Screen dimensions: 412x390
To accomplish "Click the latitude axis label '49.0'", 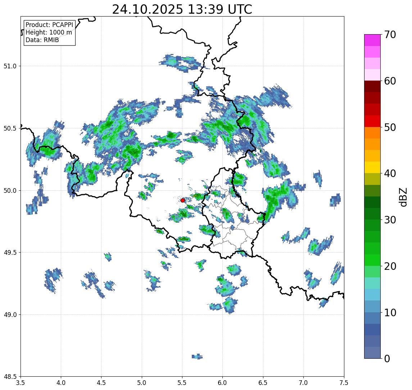I will tap(10, 314).
